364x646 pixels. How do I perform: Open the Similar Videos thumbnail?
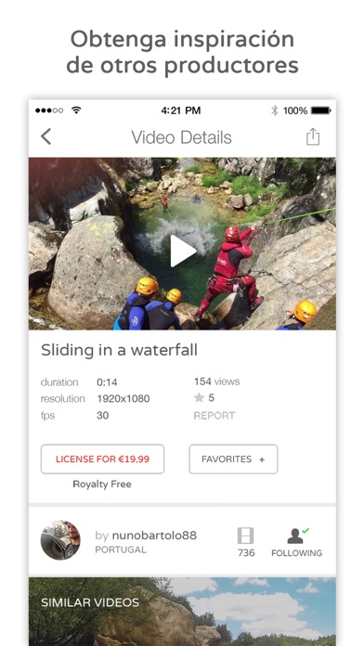pyautogui.click(x=182, y=612)
